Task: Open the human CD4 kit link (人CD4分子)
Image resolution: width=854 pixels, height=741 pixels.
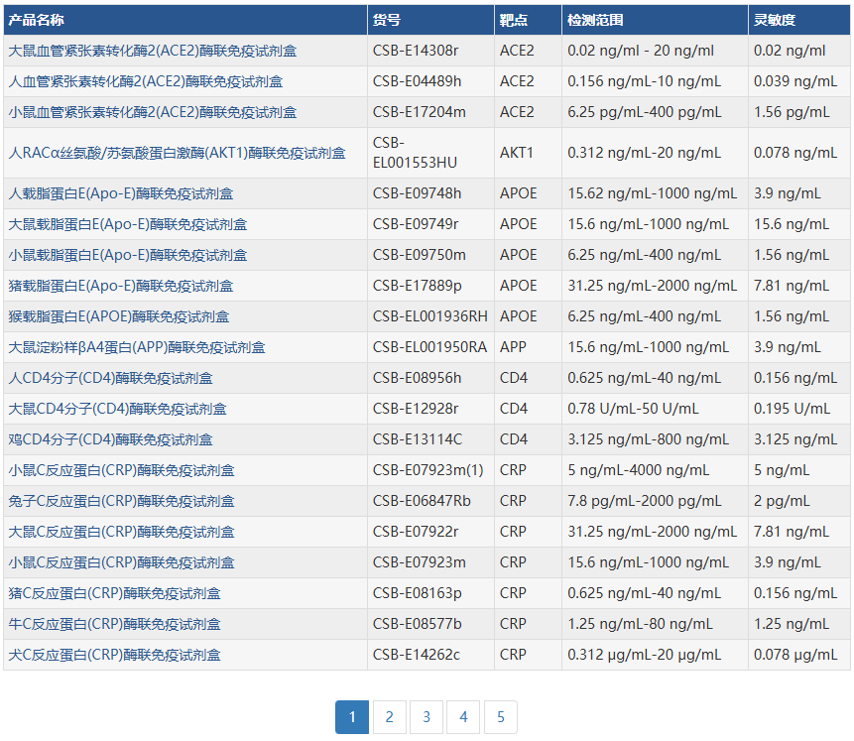Action: (x=110, y=378)
